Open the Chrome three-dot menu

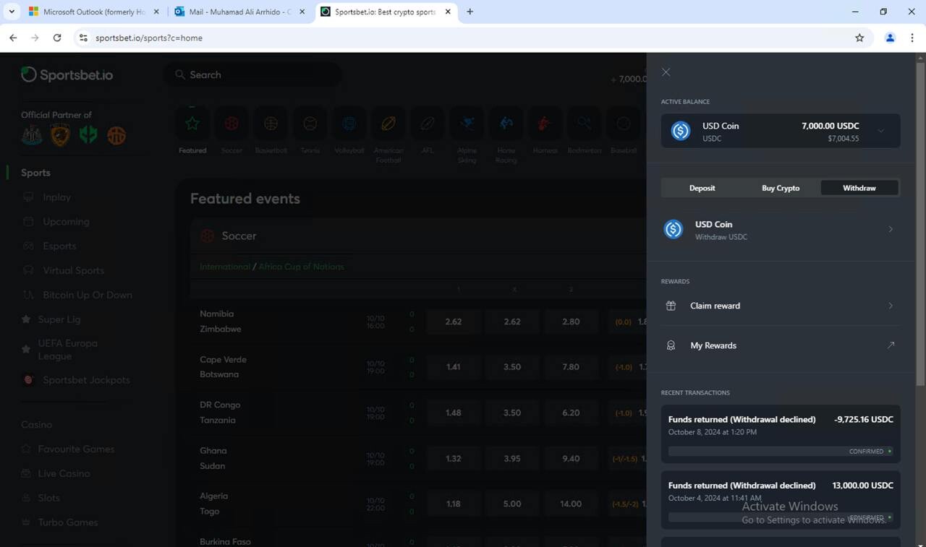tap(912, 38)
